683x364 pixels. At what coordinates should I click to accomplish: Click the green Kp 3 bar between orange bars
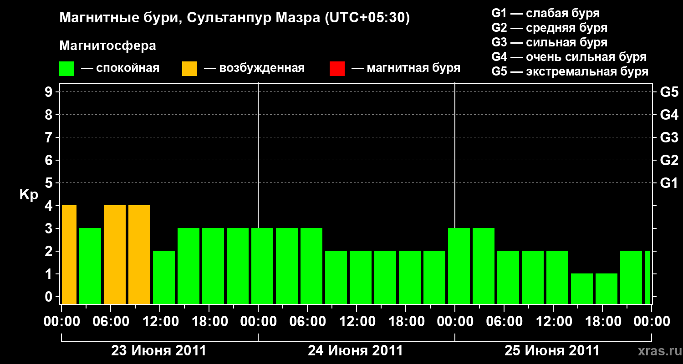click(90, 266)
